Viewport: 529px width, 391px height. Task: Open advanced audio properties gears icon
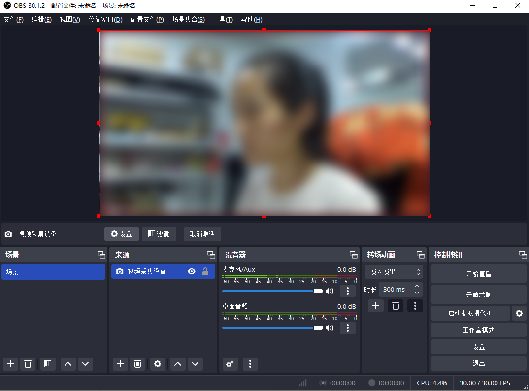230,364
